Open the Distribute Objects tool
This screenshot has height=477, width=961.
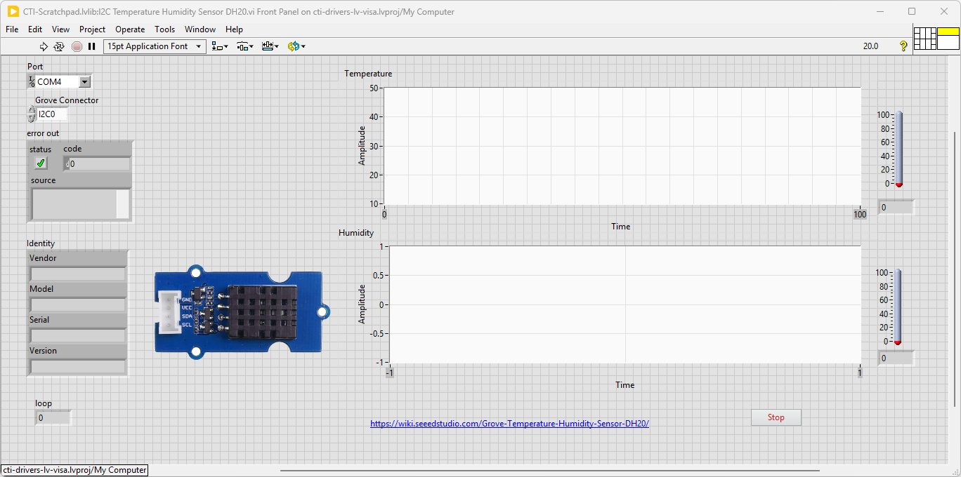244,46
